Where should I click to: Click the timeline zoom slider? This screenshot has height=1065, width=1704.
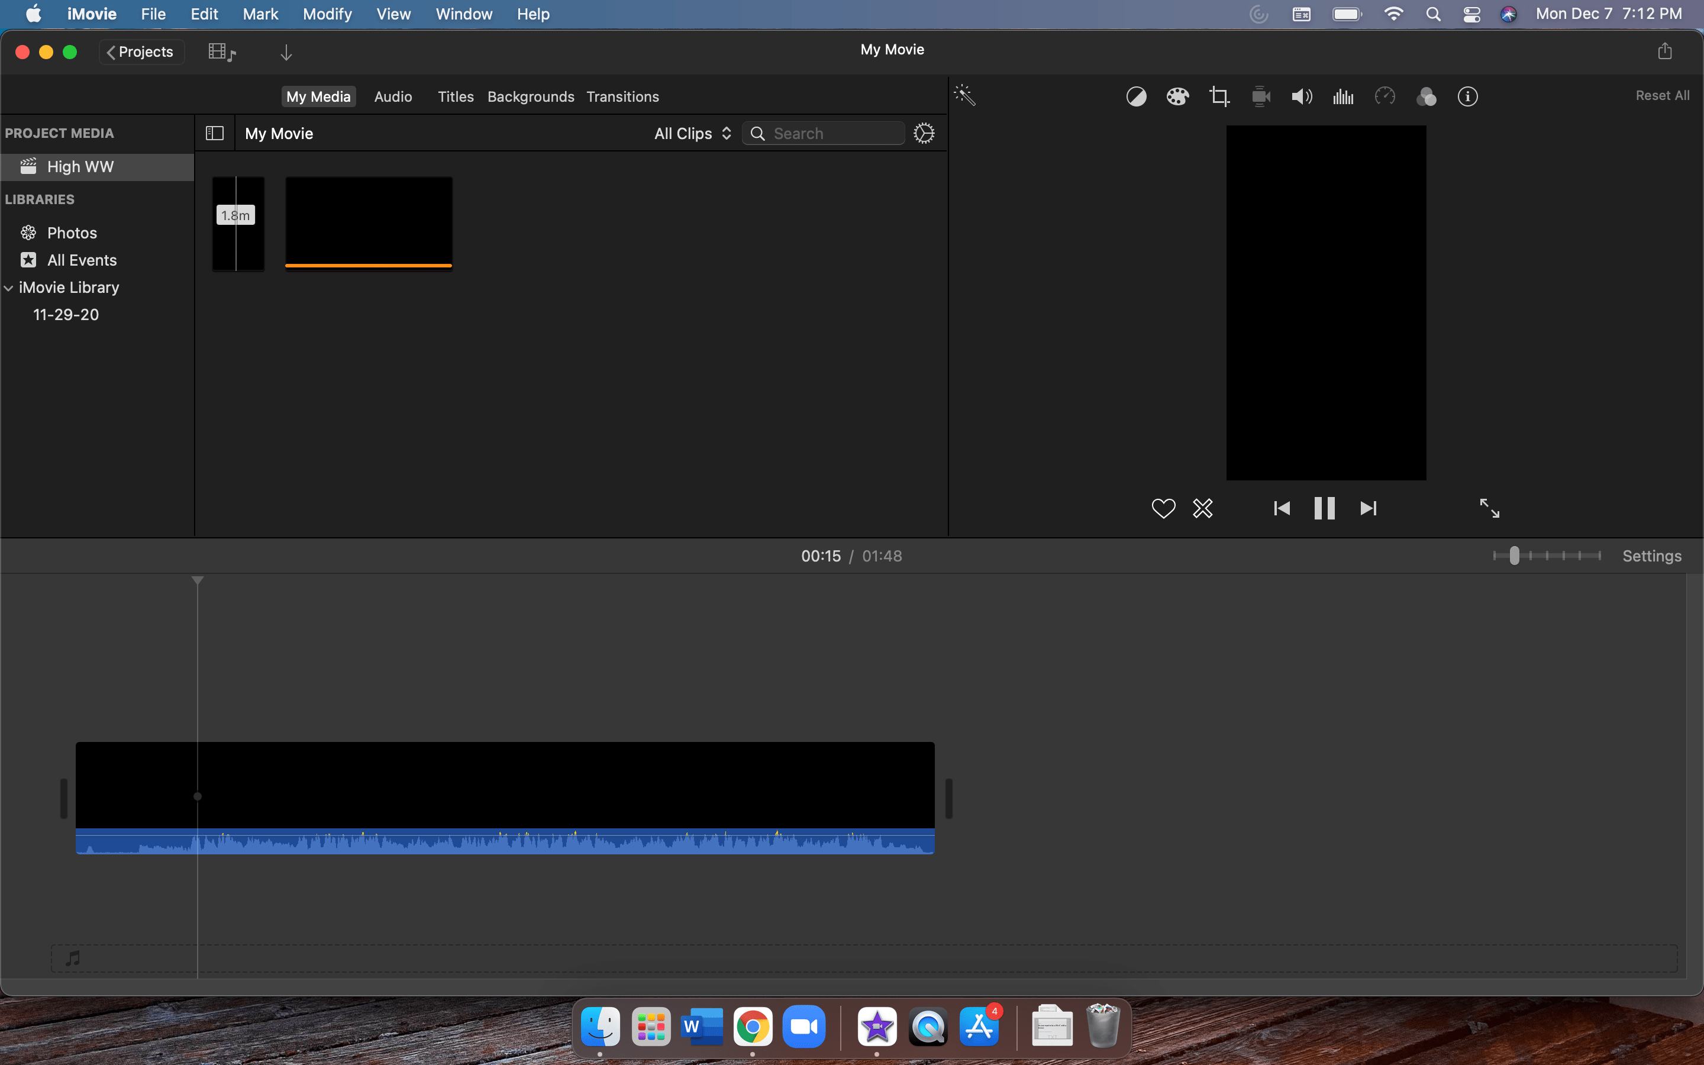pos(1514,556)
